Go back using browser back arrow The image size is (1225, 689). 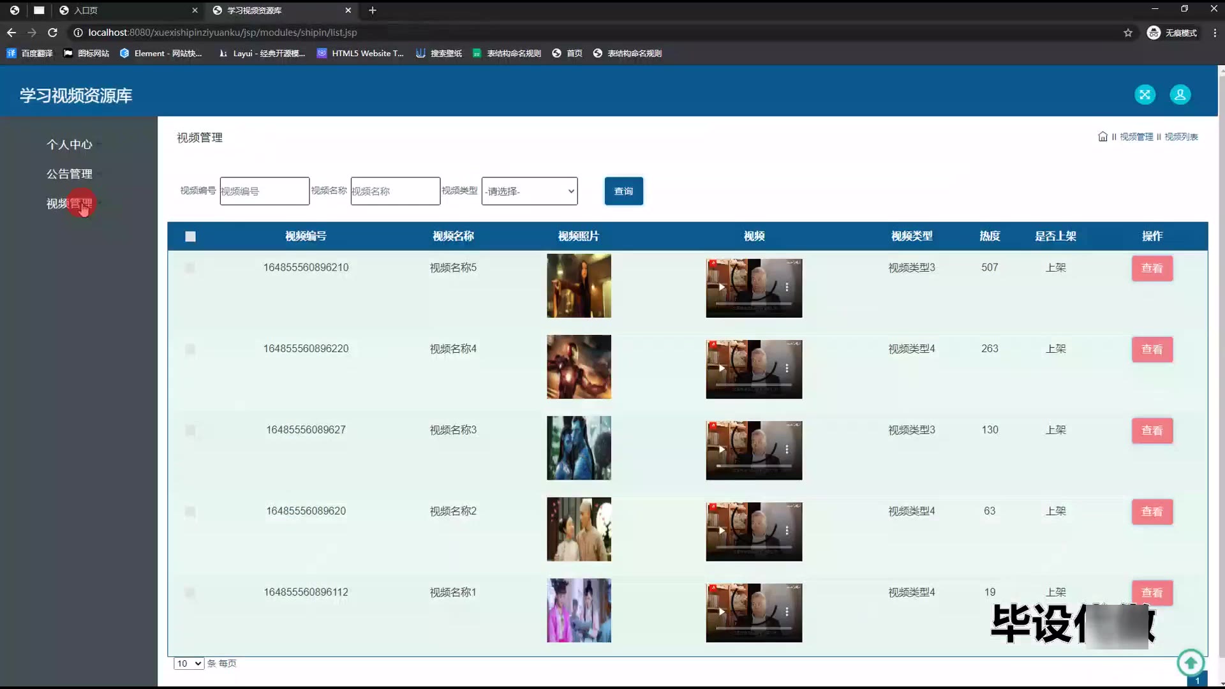point(11,33)
